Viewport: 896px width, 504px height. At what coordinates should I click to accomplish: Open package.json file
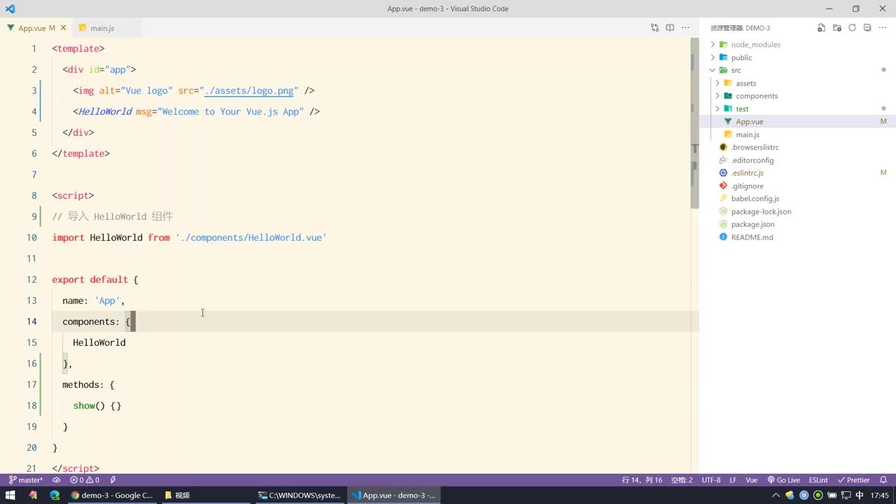point(752,224)
